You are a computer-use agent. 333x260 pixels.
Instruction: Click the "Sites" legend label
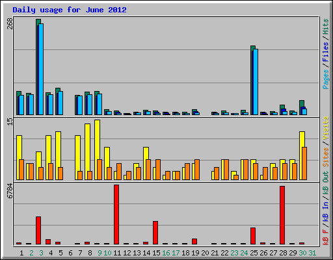(325, 157)
